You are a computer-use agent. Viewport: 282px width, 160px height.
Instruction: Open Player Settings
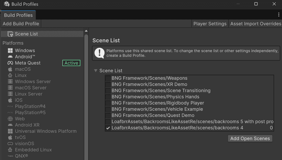click(x=210, y=24)
